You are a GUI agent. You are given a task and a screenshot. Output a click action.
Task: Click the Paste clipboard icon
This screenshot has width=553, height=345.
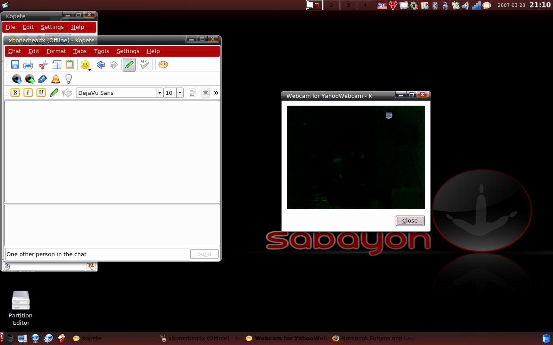pyautogui.click(x=69, y=65)
